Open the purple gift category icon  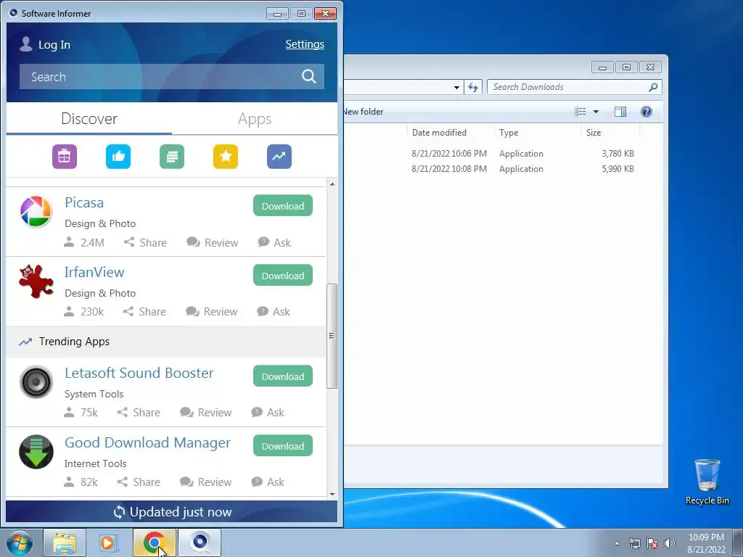65,157
